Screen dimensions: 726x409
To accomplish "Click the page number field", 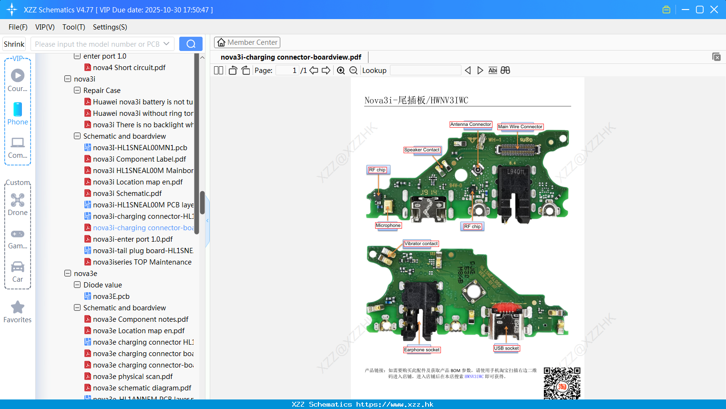I will pos(287,71).
